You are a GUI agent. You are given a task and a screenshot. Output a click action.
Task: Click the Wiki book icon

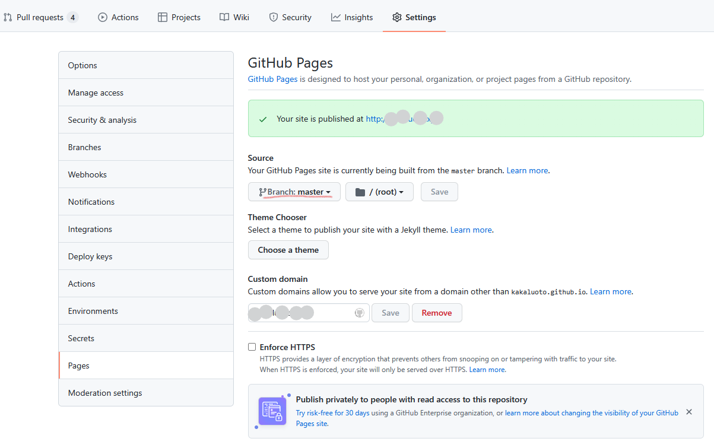[224, 17]
